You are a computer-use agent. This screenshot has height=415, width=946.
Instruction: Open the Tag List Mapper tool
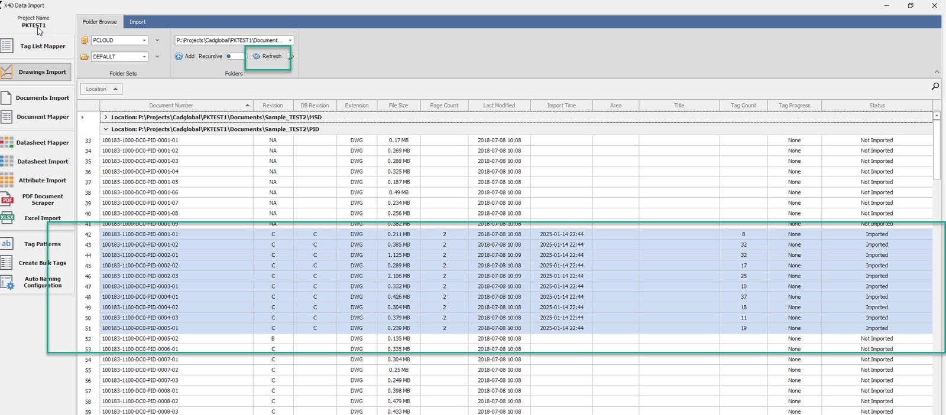42,46
